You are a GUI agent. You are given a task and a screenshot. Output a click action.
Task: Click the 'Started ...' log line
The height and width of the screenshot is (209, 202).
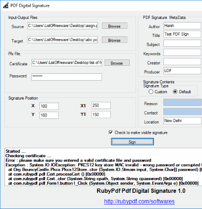pyautogui.click(x=15, y=151)
